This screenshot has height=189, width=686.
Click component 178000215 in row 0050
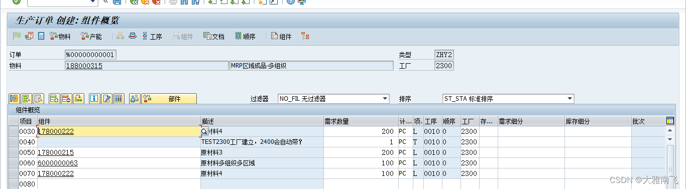56,152
